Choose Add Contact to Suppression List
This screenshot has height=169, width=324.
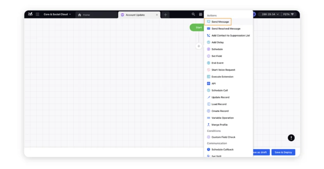click(228, 35)
